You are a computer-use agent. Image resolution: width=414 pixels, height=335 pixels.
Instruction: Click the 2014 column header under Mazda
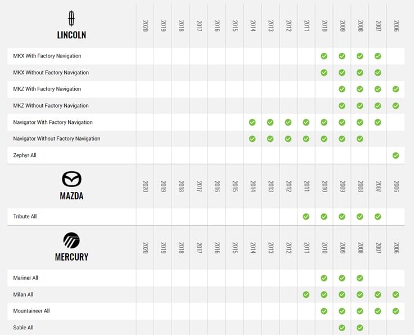click(x=253, y=186)
